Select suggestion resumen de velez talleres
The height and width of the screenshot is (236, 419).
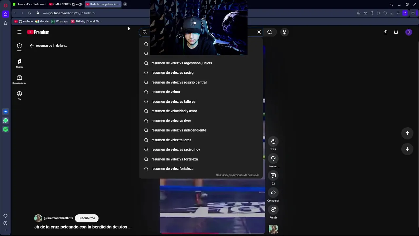201,140
